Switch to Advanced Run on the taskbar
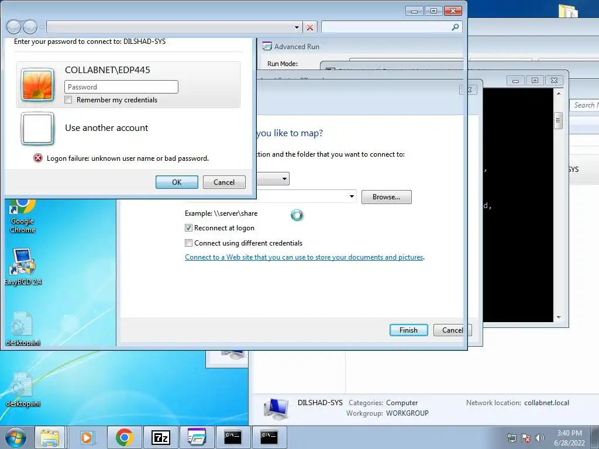 [197, 437]
